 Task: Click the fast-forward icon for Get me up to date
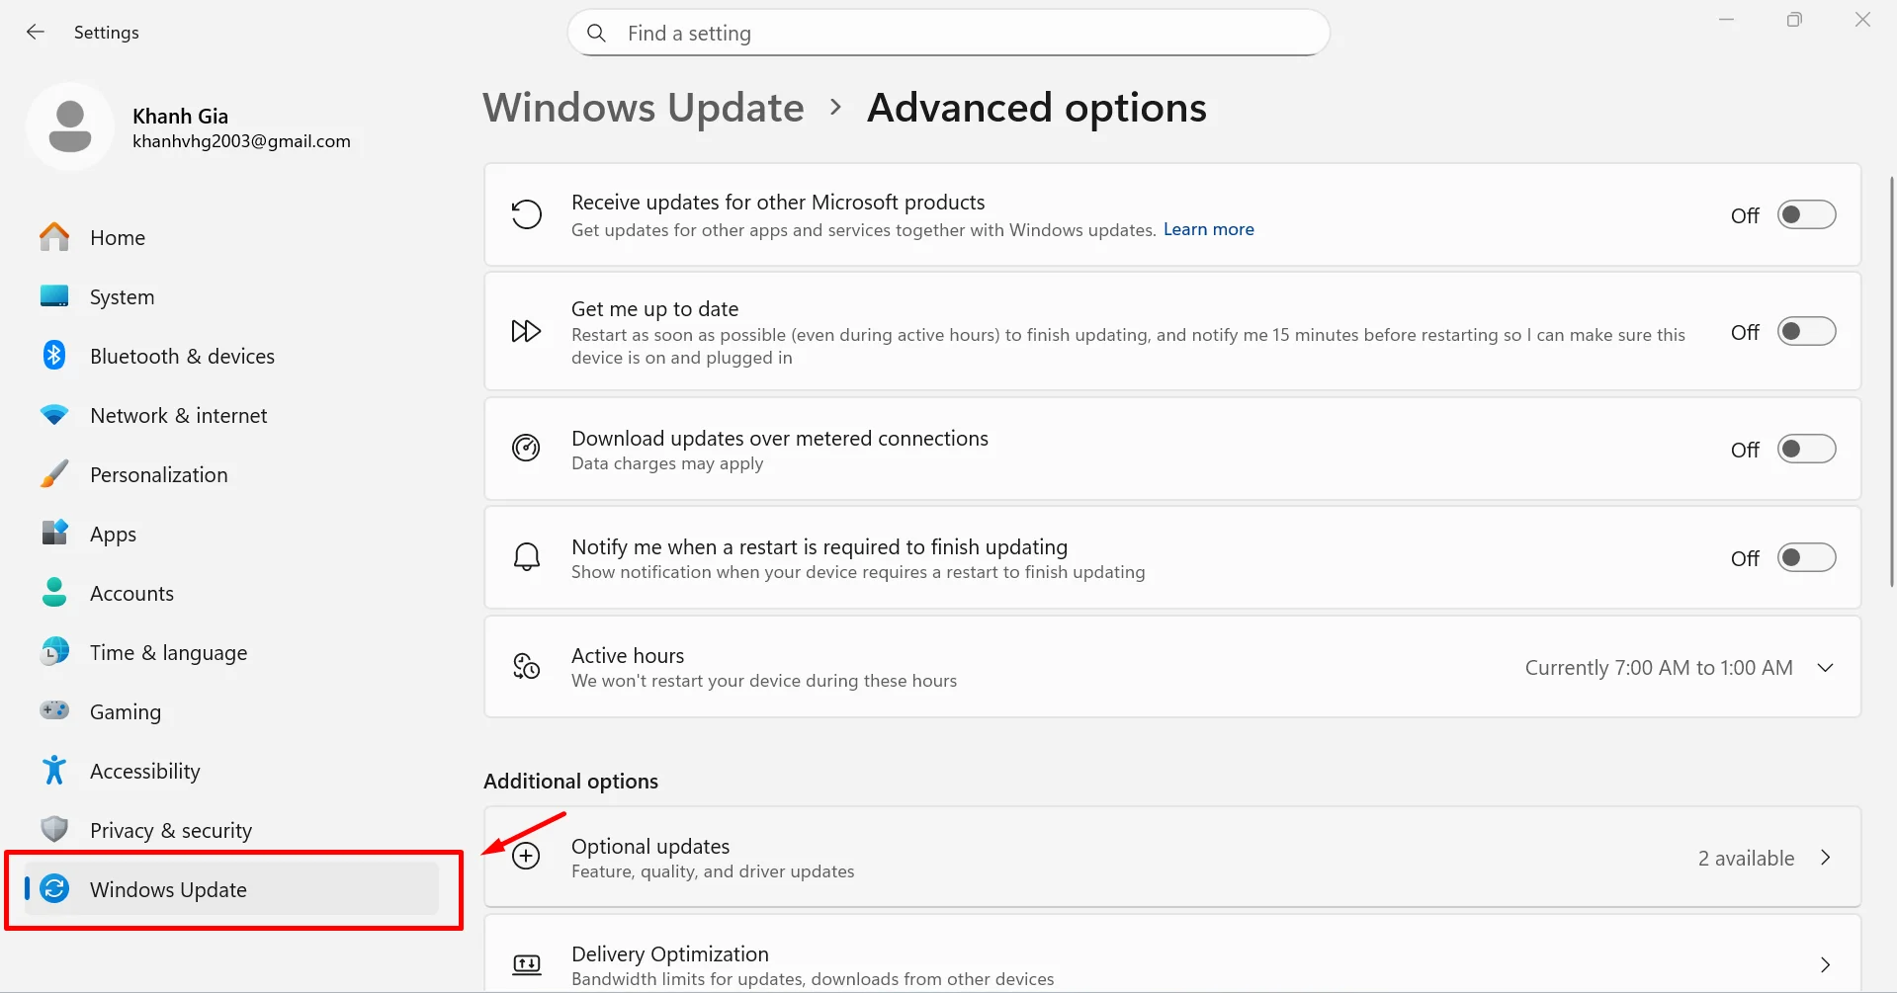tap(526, 331)
